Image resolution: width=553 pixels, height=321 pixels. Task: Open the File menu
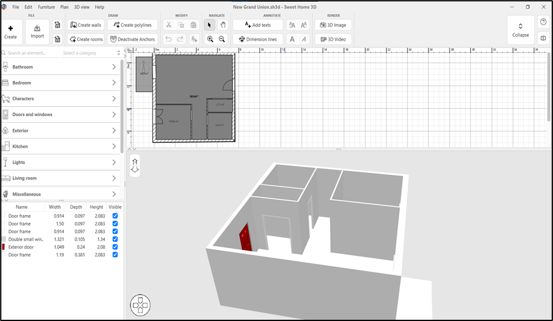(16, 7)
